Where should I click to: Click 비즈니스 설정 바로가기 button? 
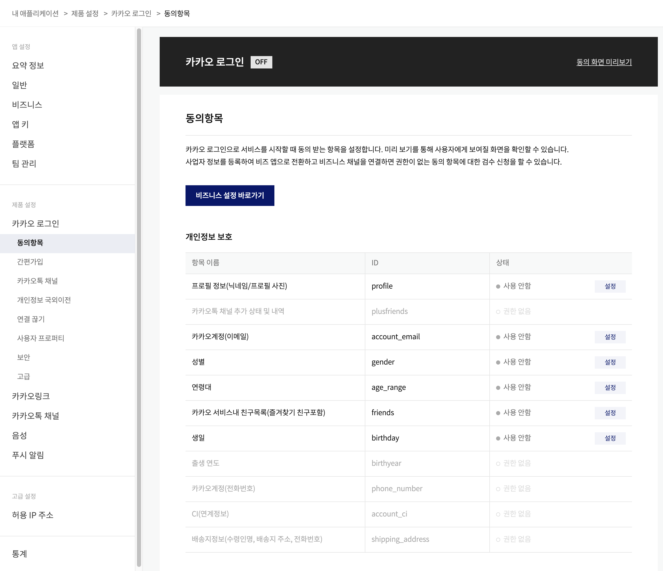[229, 195]
